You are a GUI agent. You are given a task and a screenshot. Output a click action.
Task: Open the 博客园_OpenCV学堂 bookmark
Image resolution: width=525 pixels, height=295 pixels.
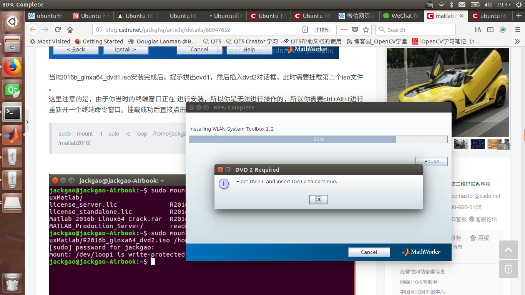coord(377,41)
